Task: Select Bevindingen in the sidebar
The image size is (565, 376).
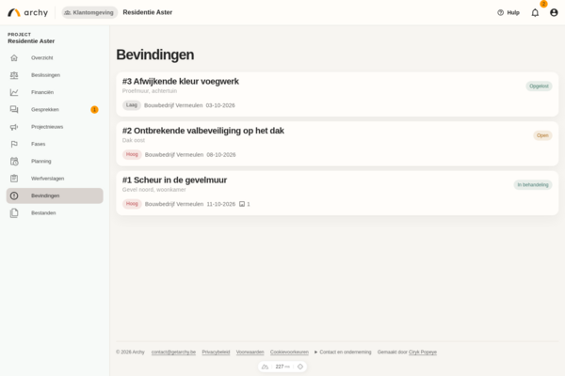Action: (x=55, y=196)
